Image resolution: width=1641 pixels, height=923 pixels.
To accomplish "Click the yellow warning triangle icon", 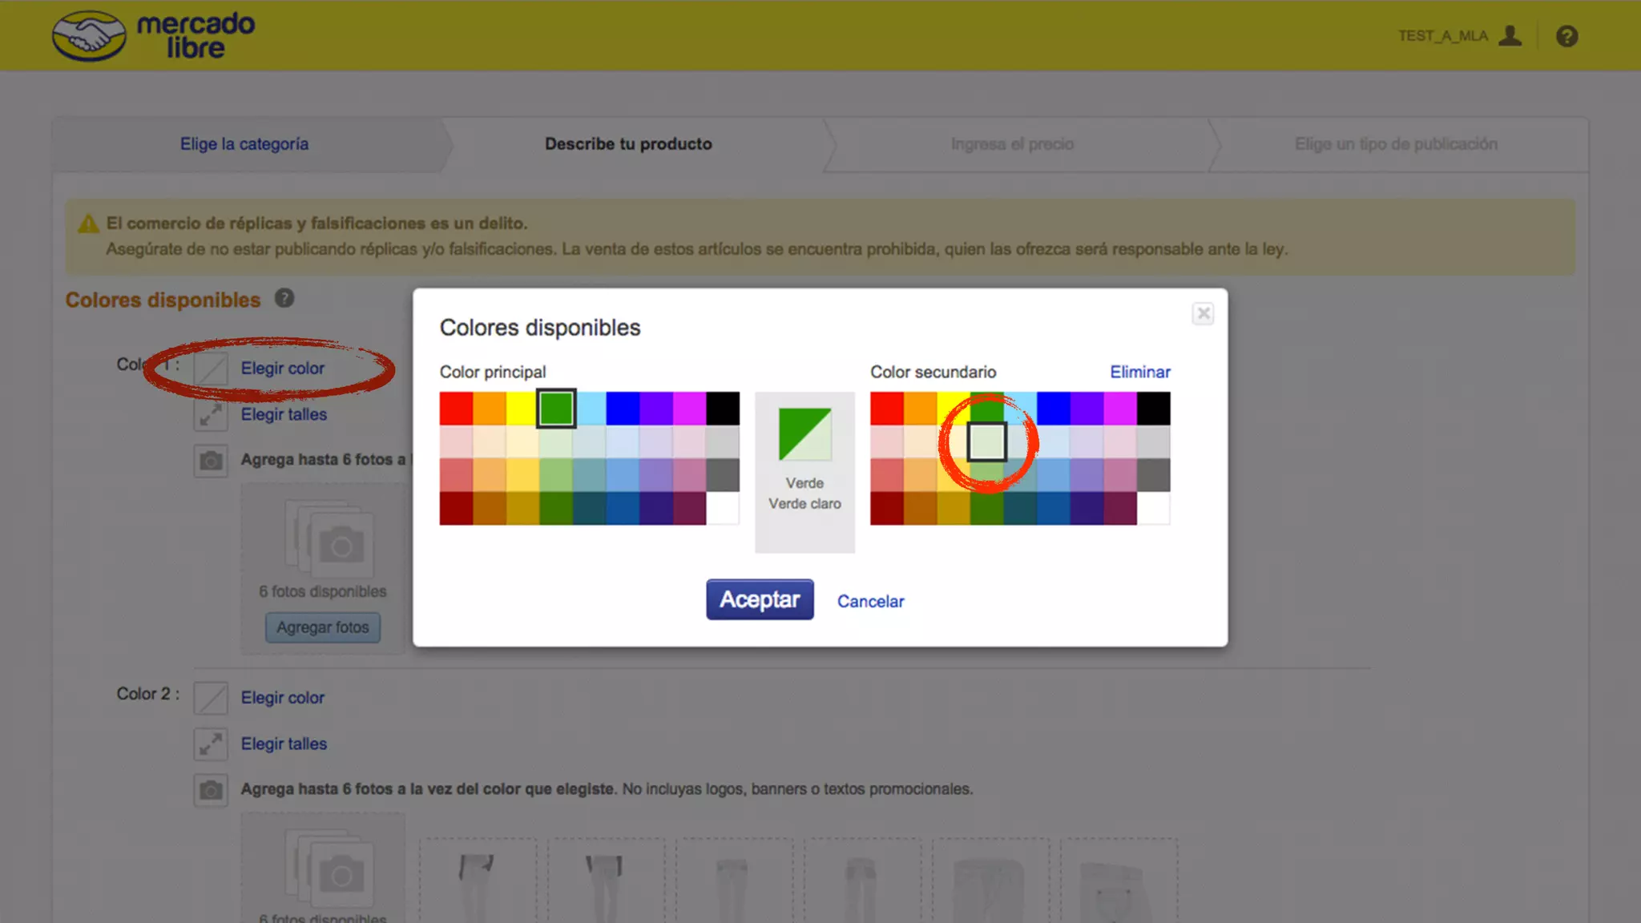I will pyautogui.click(x=88, y=224).
